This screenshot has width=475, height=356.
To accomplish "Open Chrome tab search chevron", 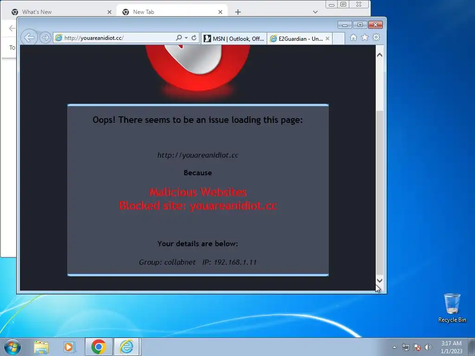I will [315, 12].
